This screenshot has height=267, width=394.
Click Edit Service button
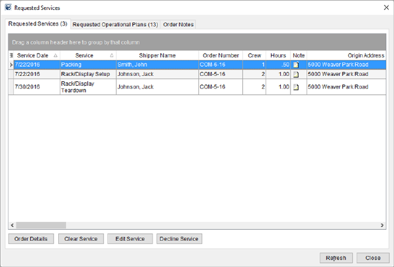130,239
